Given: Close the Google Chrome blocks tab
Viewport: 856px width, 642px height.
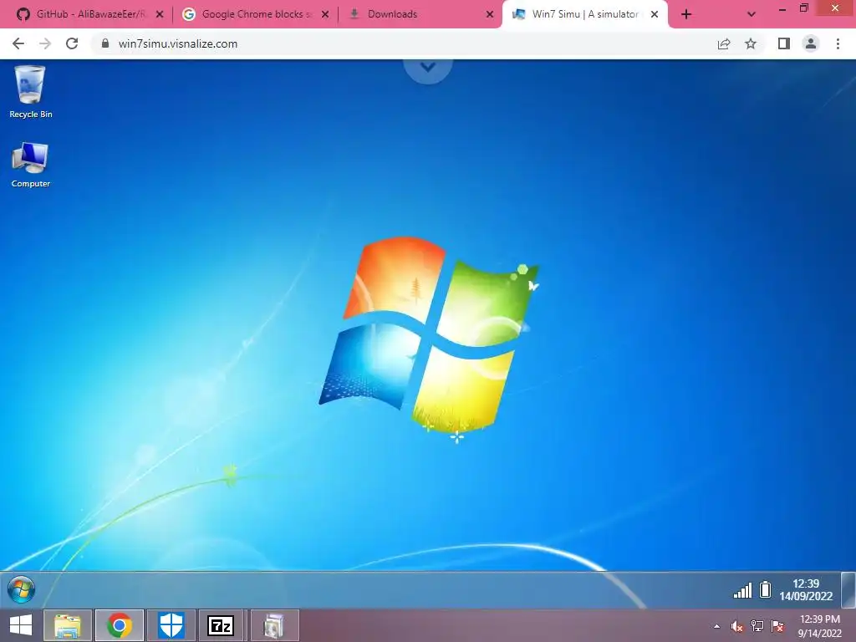Looking at the screenshot, I should point(325,15).
